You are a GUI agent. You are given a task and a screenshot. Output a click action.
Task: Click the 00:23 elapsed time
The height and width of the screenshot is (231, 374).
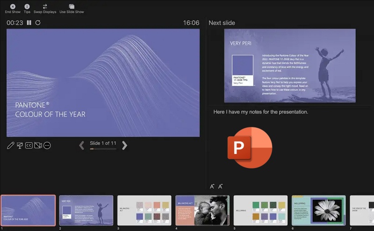pyautogui.click(x=15, y=23)
